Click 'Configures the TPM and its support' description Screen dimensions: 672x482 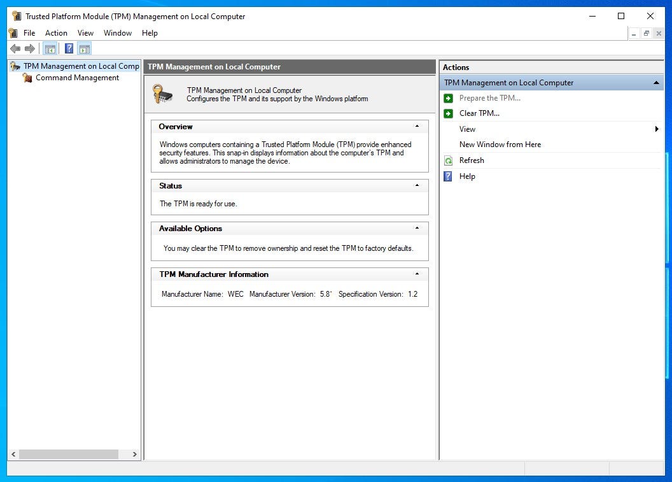point(277,99)
